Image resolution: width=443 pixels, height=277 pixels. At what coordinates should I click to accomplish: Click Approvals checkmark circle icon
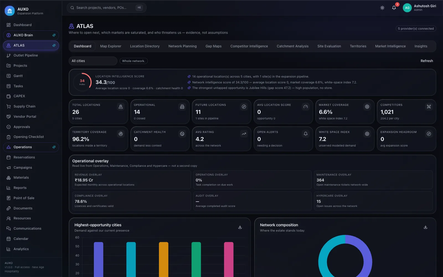(9, 127)
